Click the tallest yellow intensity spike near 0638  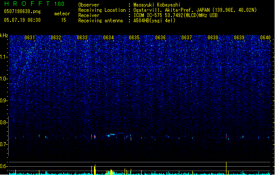pos(226,168)
